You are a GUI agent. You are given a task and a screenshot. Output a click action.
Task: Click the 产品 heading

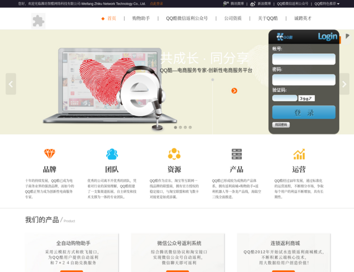coord(236,169)
